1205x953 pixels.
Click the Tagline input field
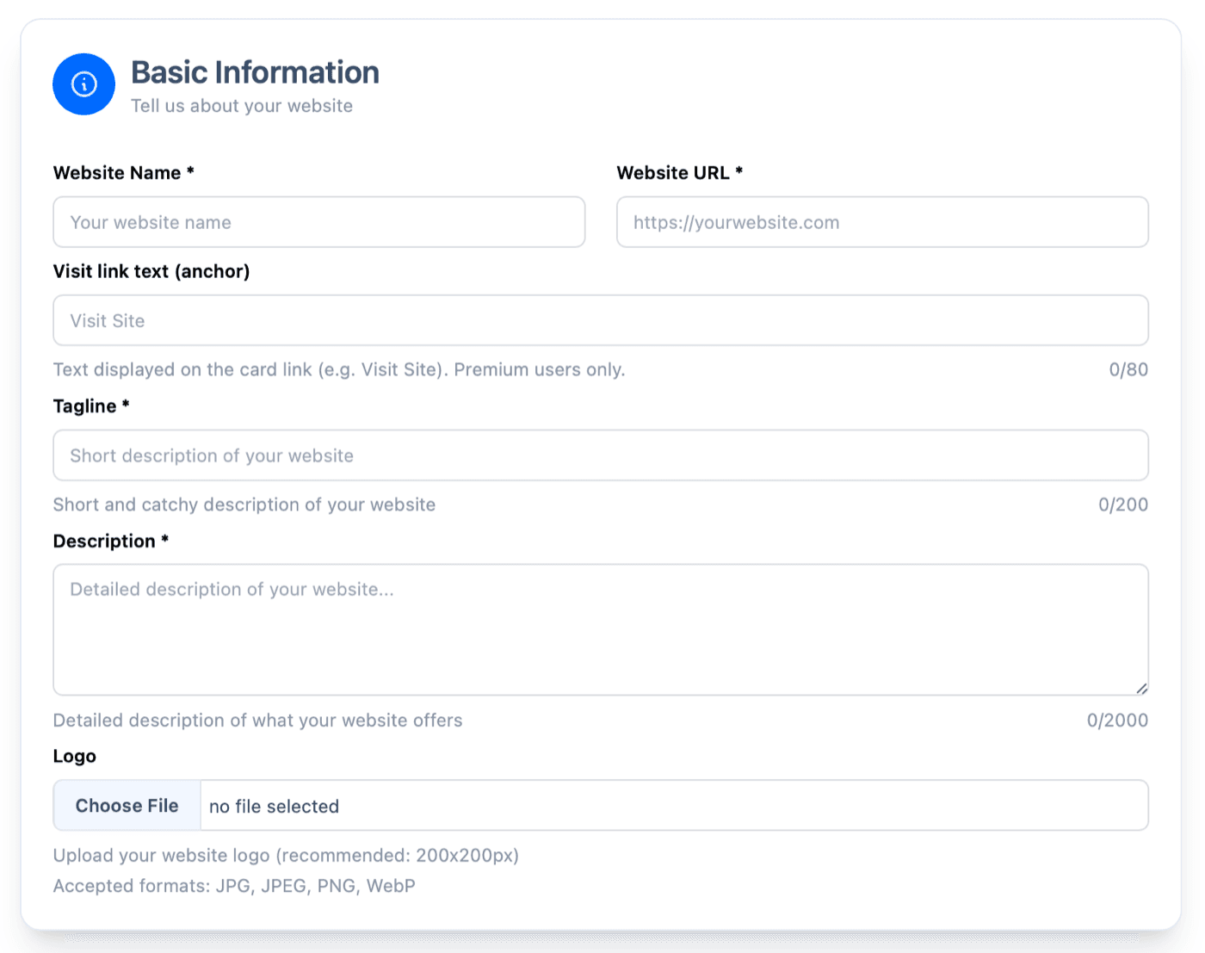point(601,455)
